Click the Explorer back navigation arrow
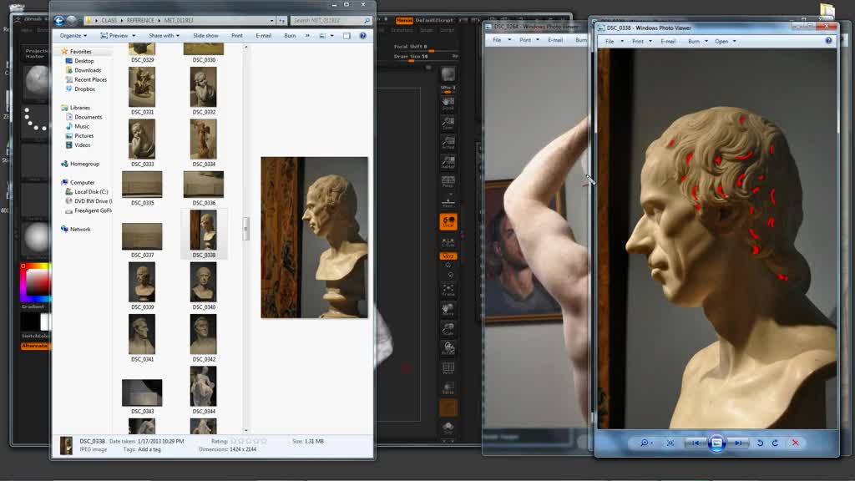 click(59, 20)
